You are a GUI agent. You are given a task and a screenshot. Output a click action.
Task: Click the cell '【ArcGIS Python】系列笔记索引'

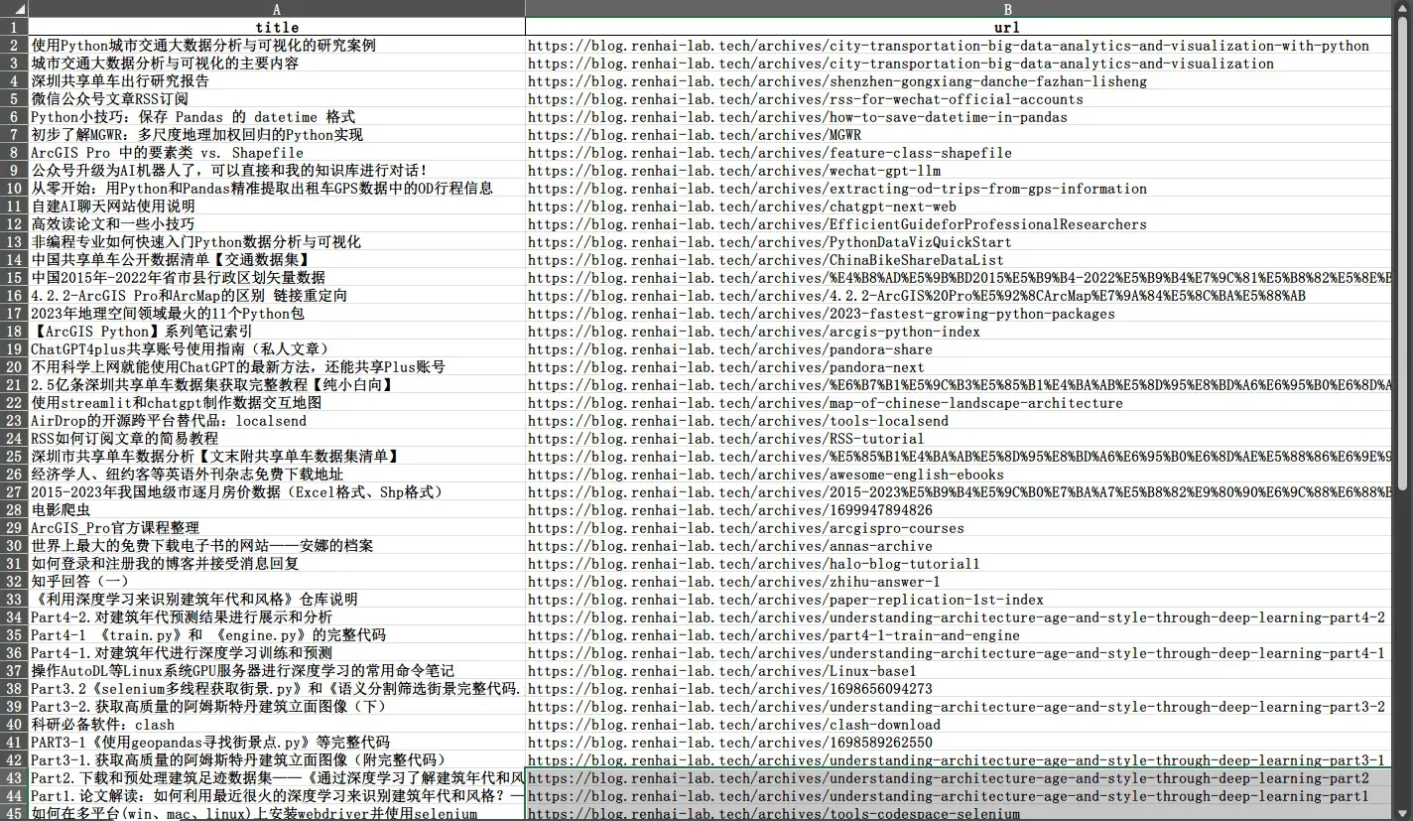click(x=277, y=332)
